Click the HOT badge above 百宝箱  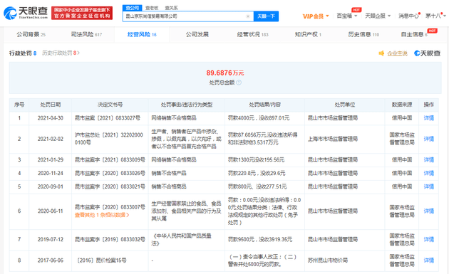pos(356,10)
